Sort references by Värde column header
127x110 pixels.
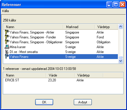60,75
